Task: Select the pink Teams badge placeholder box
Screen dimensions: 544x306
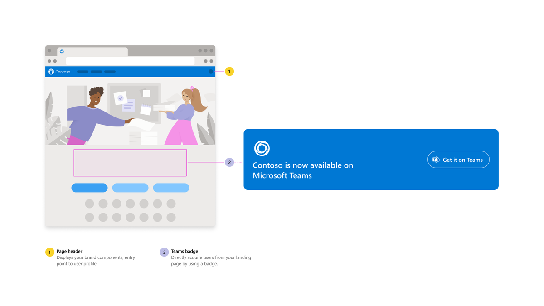Action: (130, 163)
